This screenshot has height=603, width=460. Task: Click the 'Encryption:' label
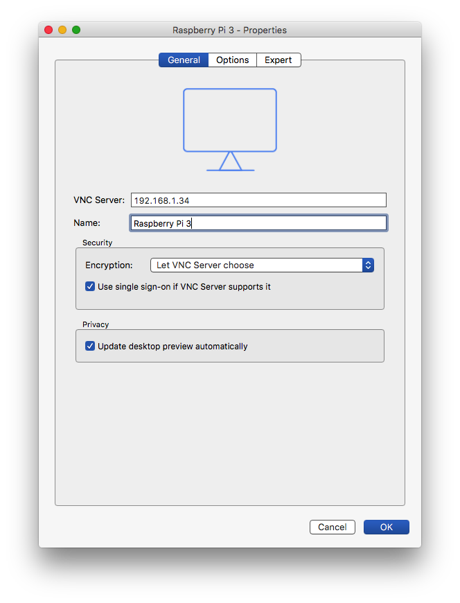[109, 265]
